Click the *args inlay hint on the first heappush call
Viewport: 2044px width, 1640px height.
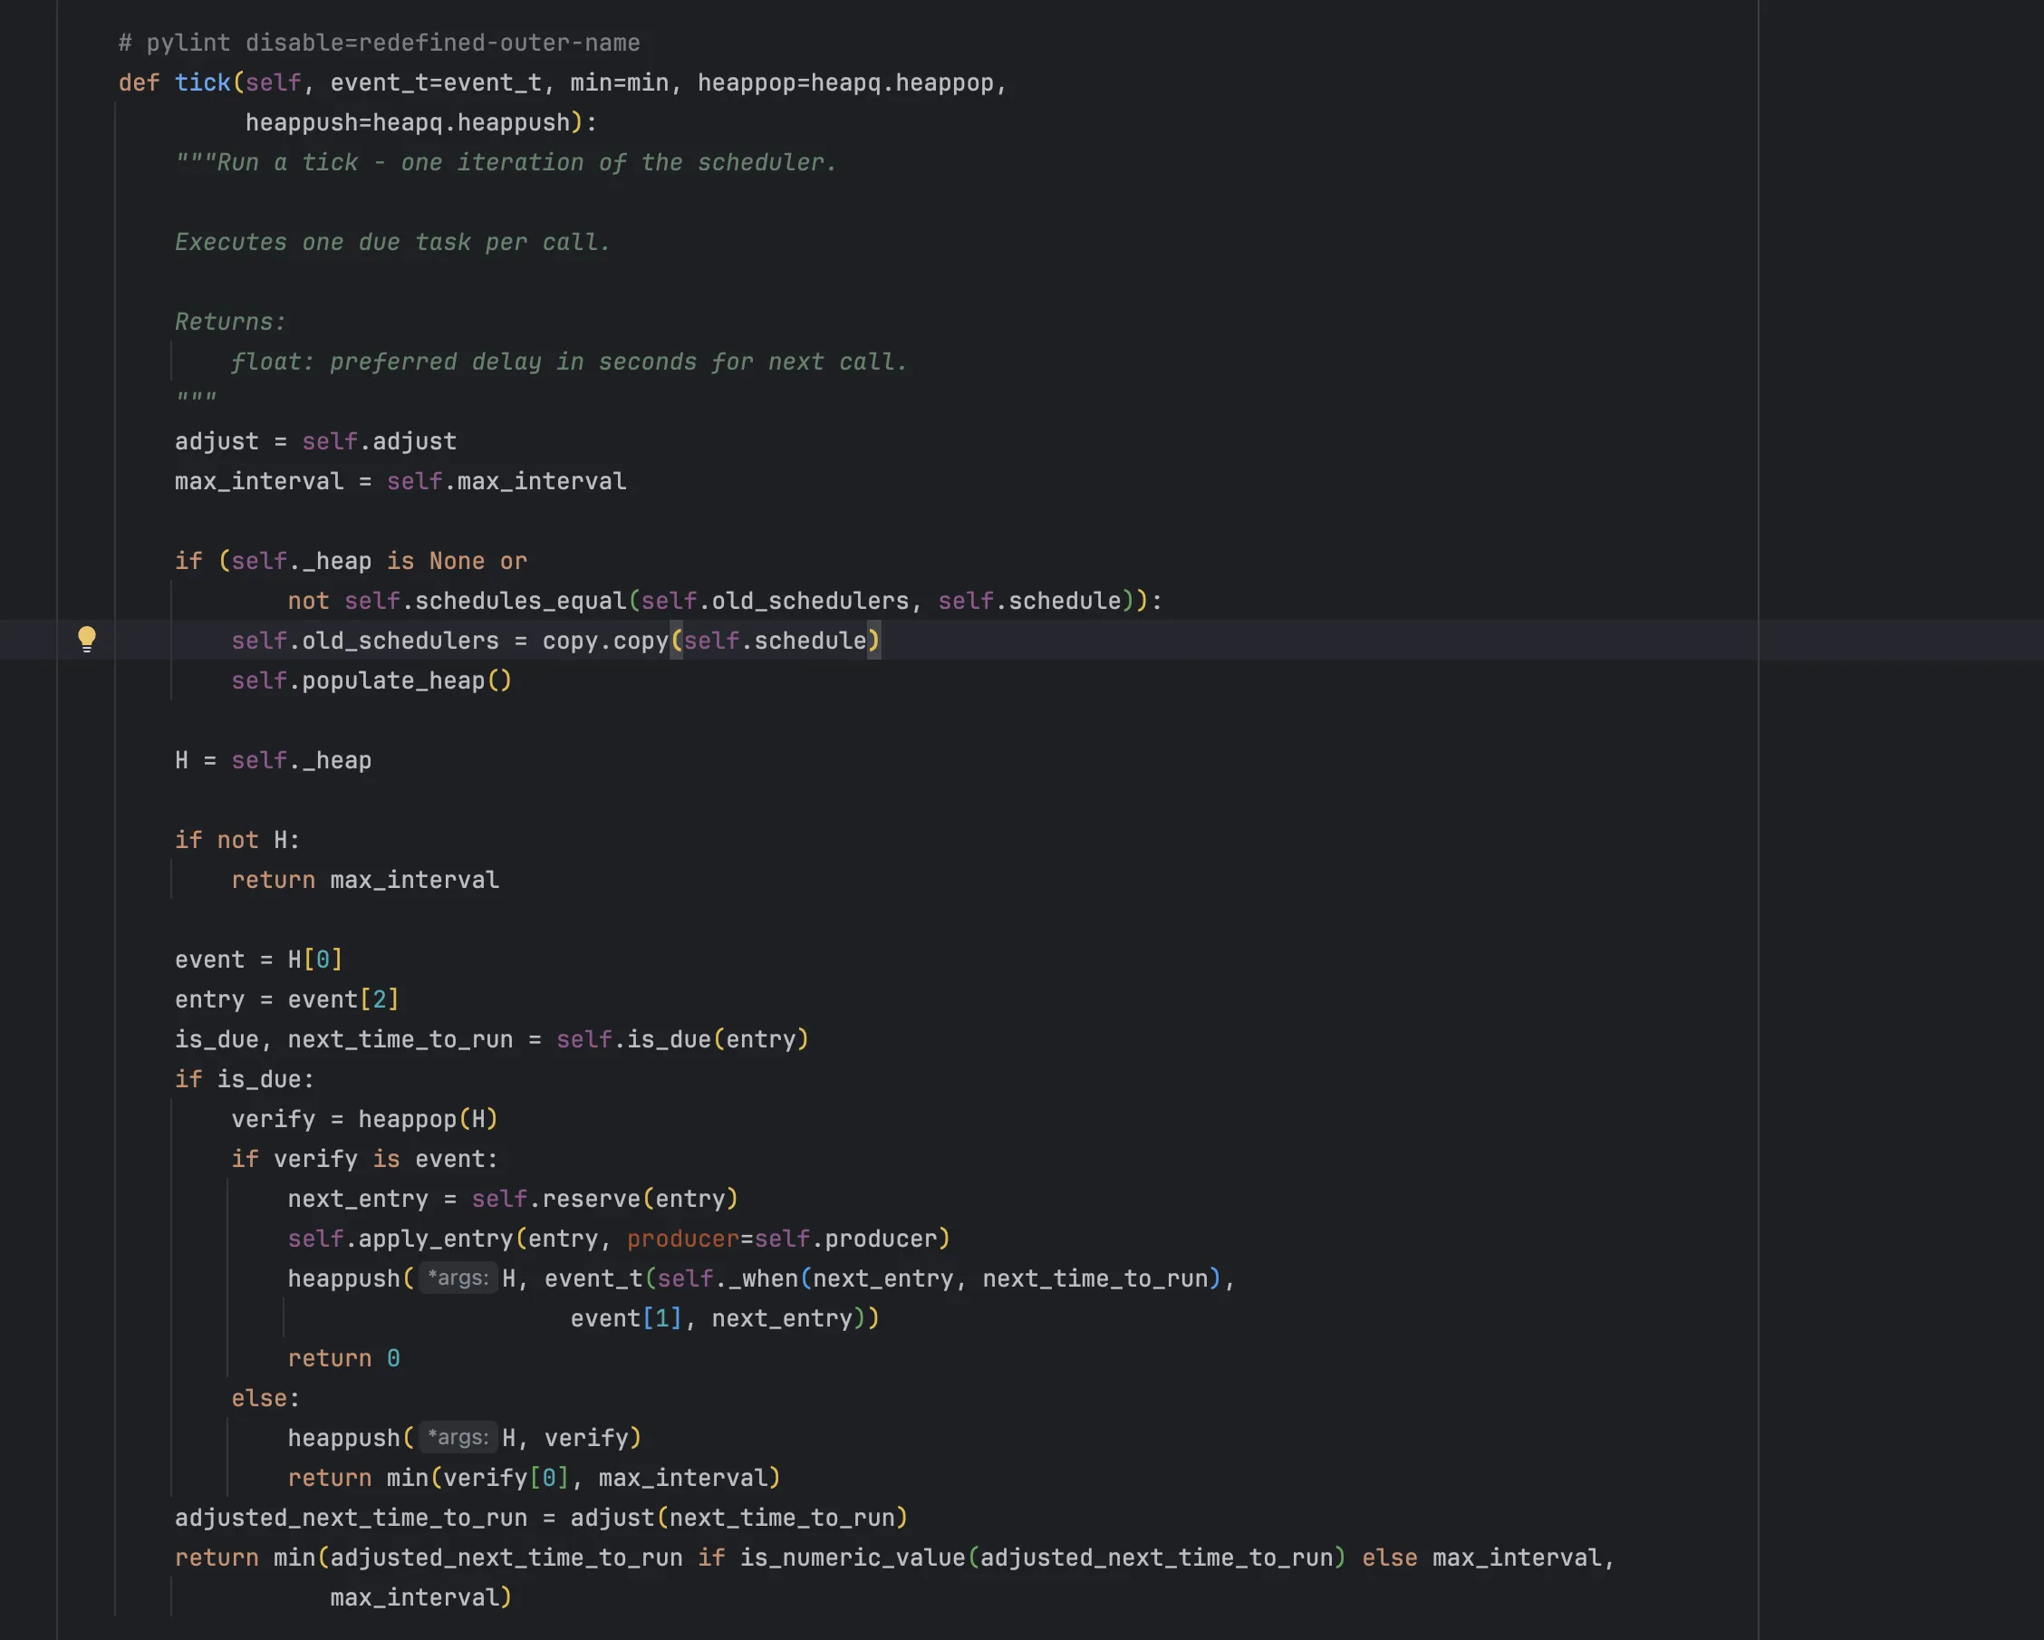(x=458, y=1278)
